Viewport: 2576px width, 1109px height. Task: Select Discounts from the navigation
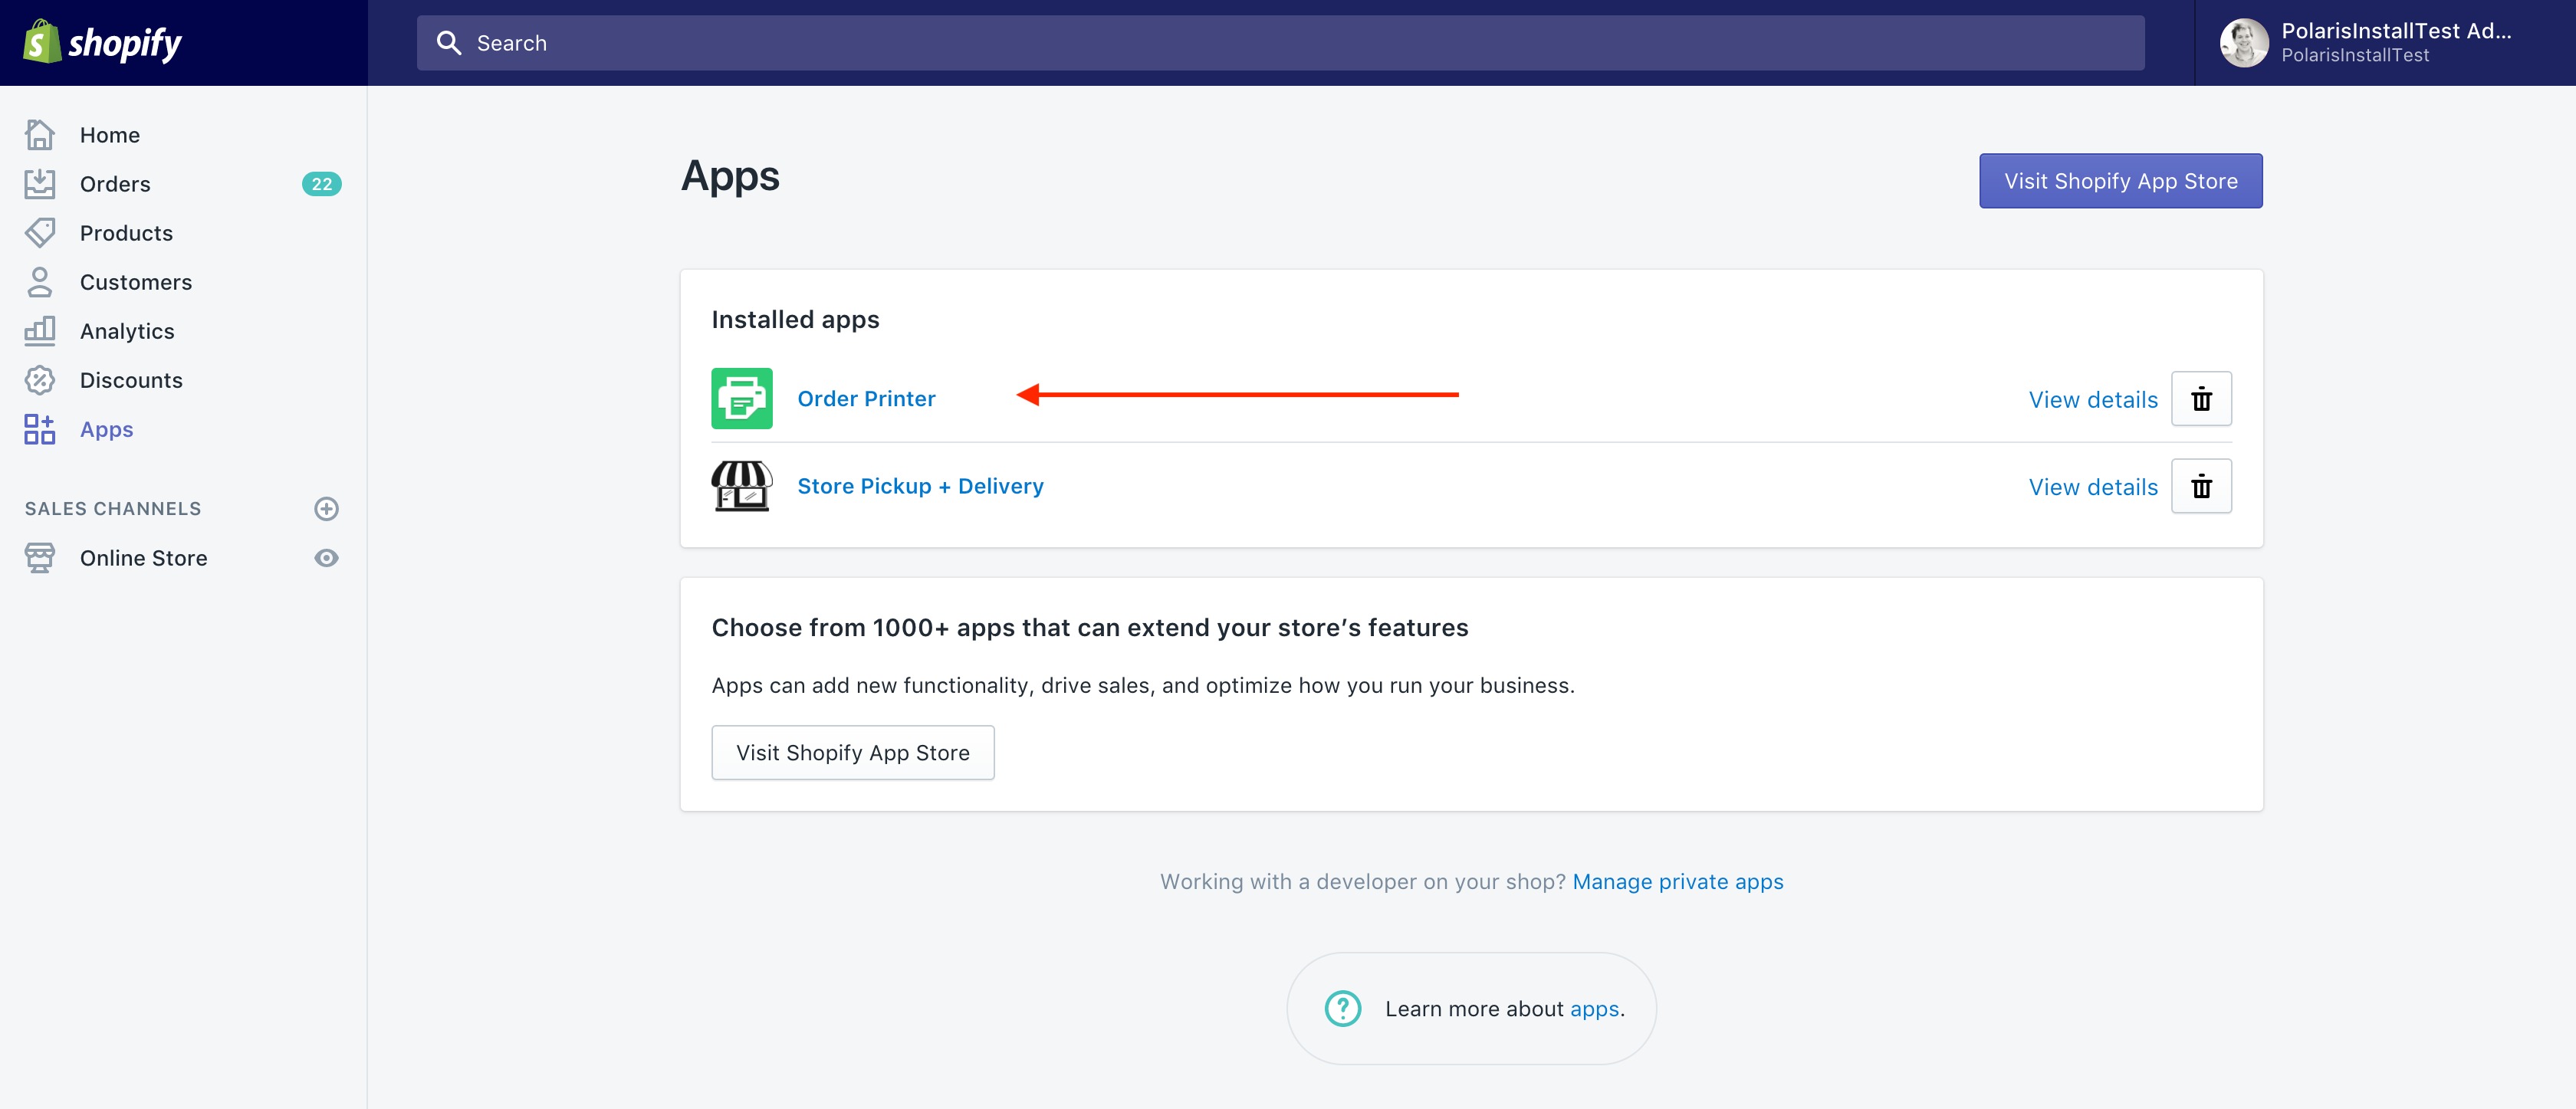pyautogui.click(x=131, y=380)
